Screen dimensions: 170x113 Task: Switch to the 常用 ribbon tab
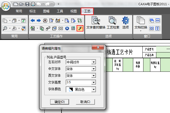(x=19, y=11)
